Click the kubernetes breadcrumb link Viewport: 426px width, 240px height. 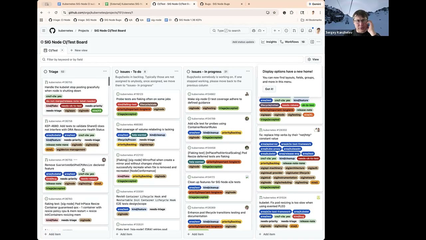(66, 31)
